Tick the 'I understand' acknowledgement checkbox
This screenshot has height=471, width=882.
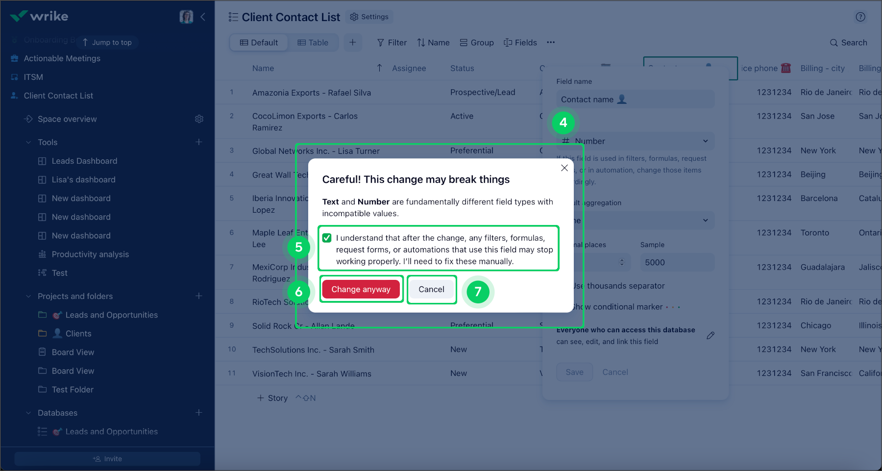pos(327,238)
